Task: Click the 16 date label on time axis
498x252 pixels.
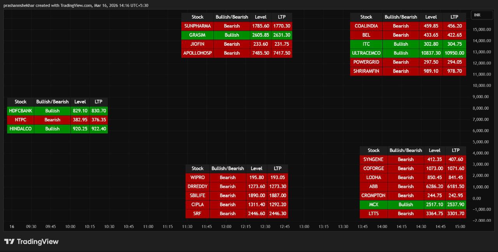Action: click(x=12, y=227)
